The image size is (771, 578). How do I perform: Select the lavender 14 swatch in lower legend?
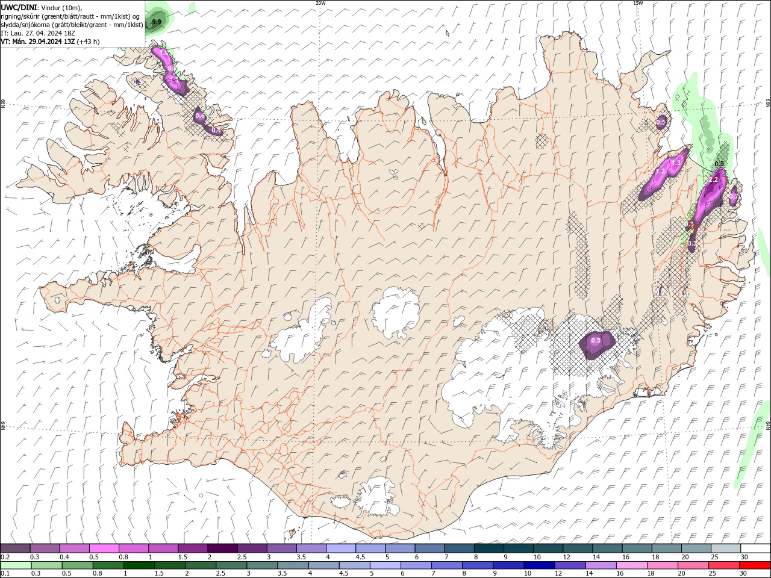(x=601, y=565)
